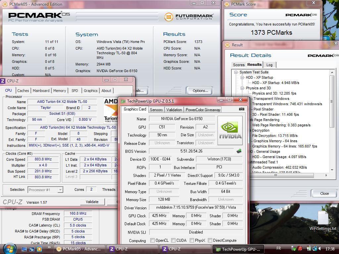Image resolution: width=339 pixels, height=254 pixels.
Task: Switch to the Caches tab in CPU-Z
Action: click(23, 91)
